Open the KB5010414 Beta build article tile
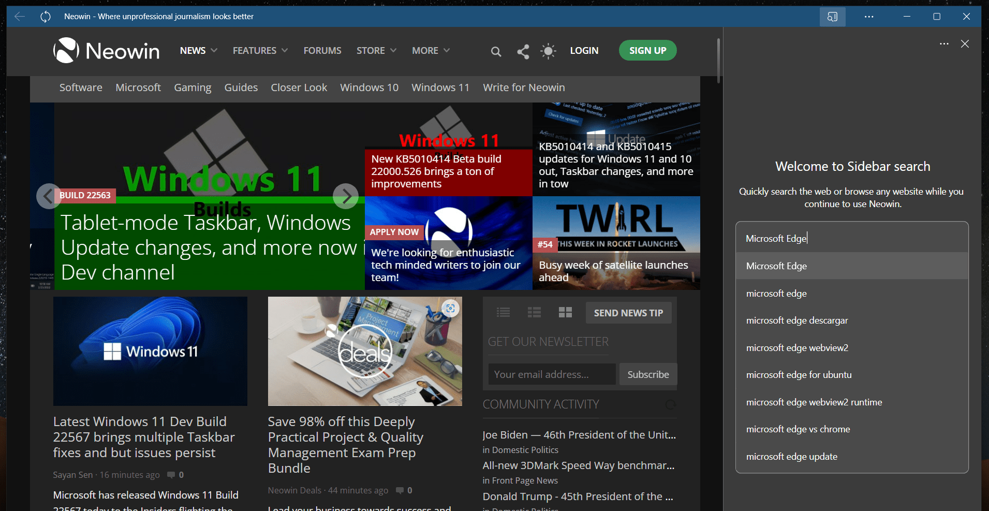 (449, 150)
